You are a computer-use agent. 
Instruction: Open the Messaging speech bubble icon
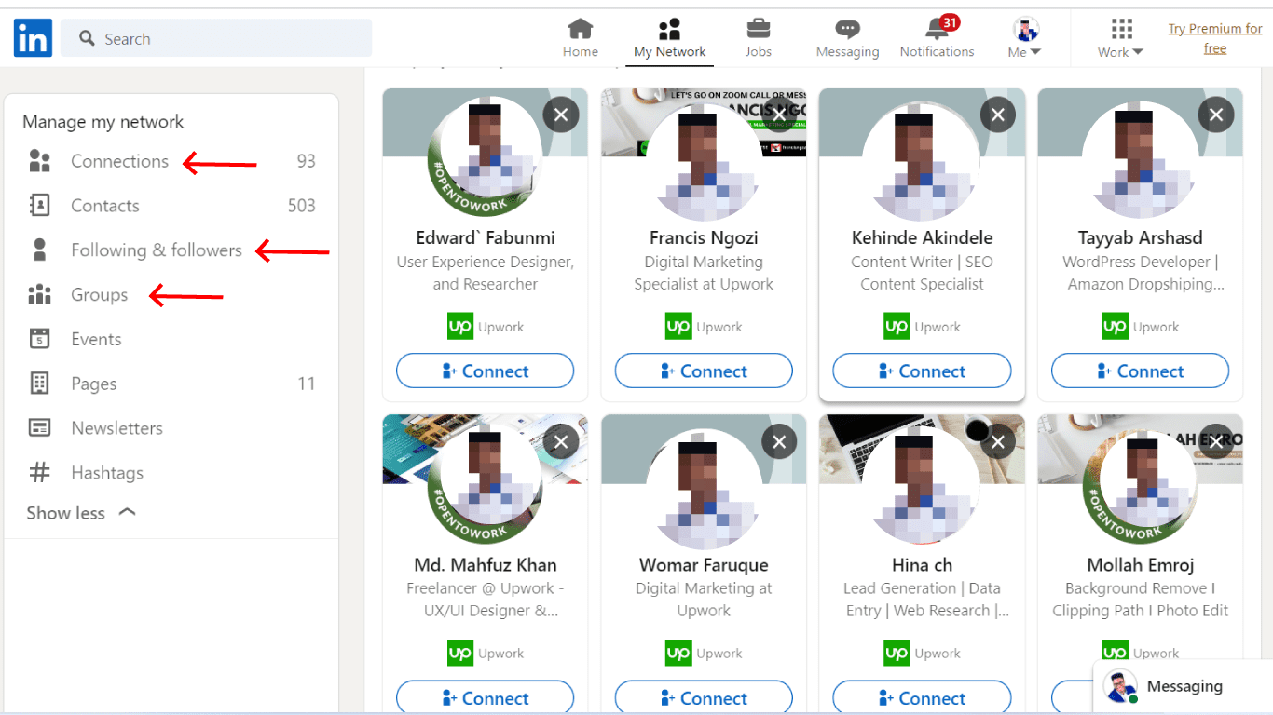[x=847, y=29]
